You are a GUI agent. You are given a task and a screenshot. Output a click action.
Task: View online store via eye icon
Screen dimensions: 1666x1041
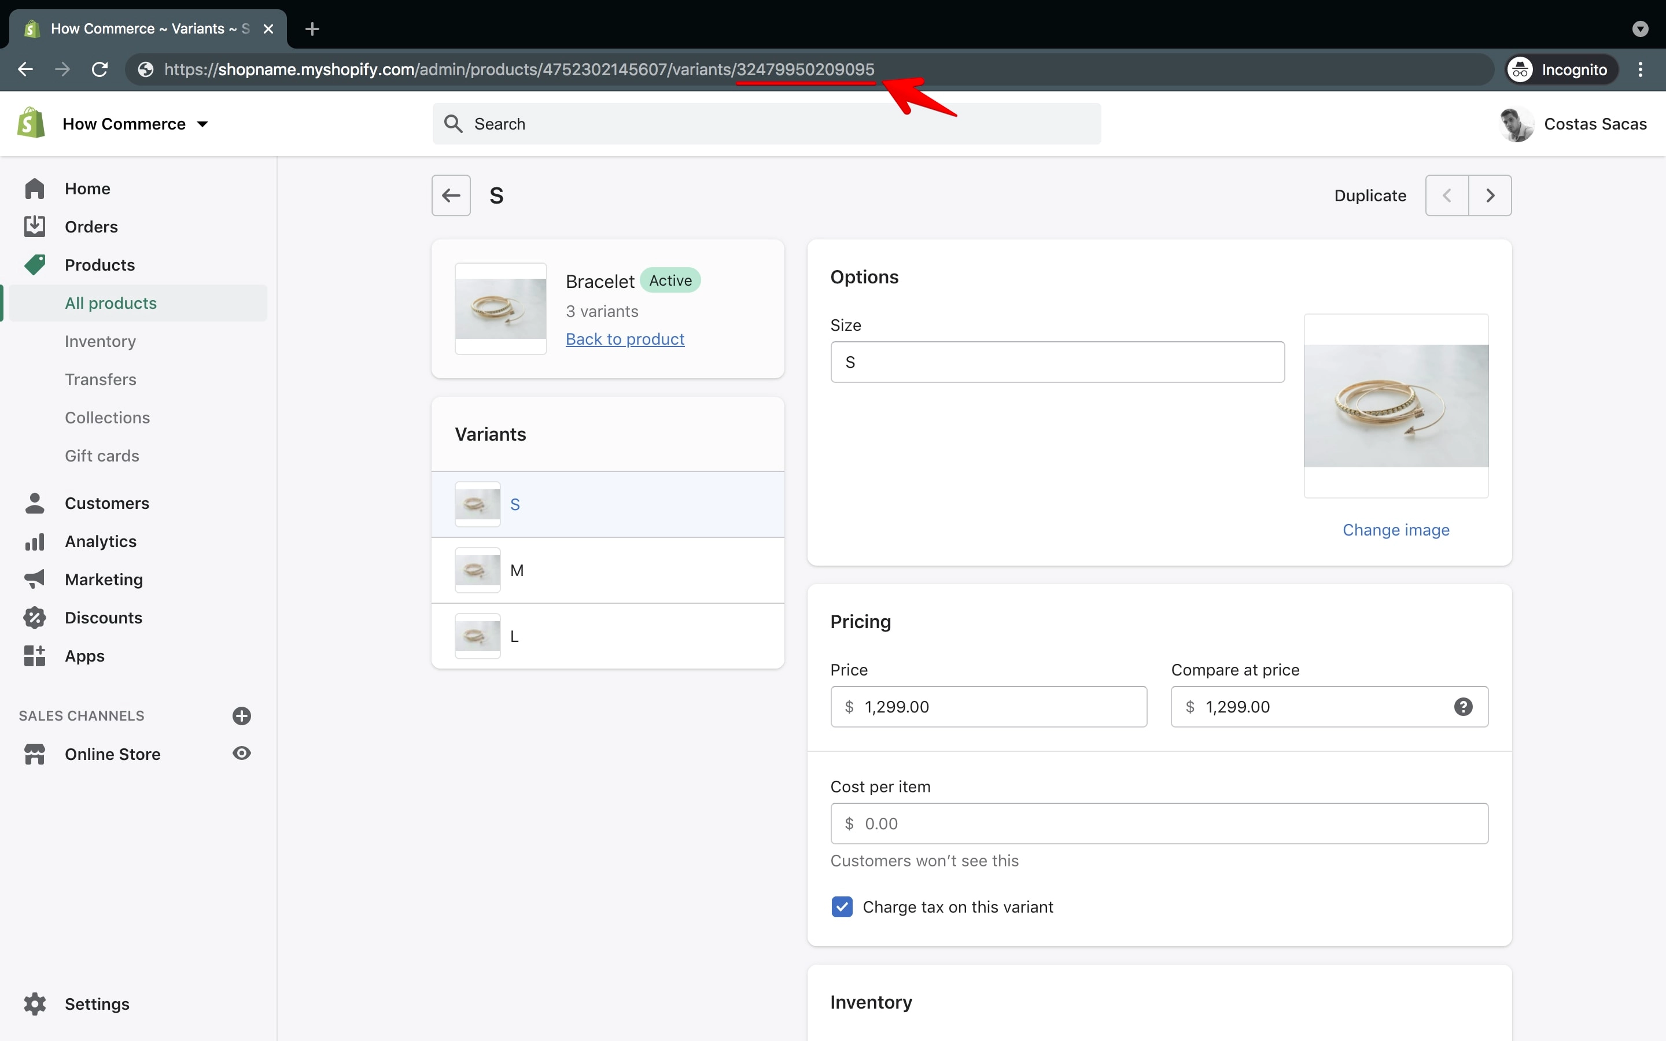242,753
